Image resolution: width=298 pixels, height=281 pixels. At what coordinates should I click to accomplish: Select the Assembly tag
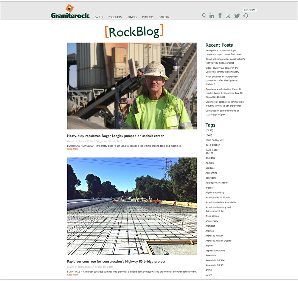coord(211,256)
